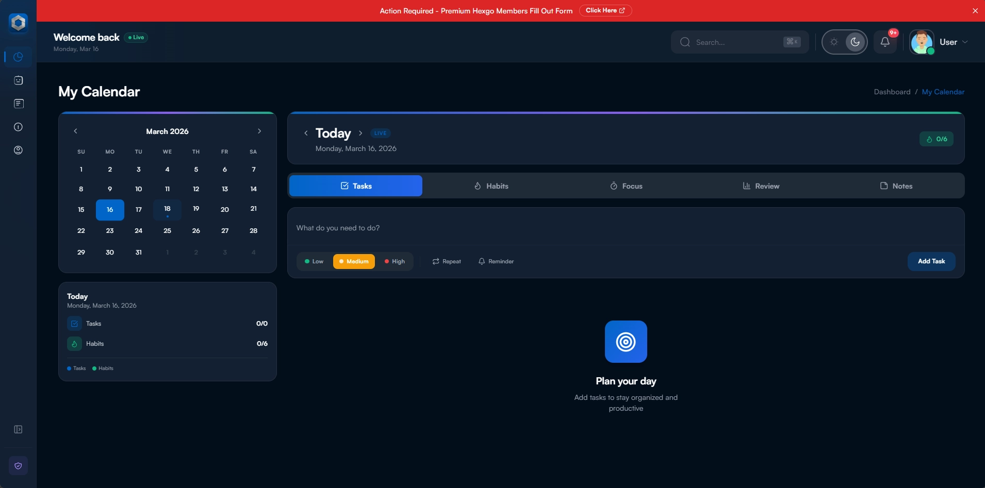Navigate to the previous day with the chevron
Viewport: 985px width, 488px height.
coord(306,133)
